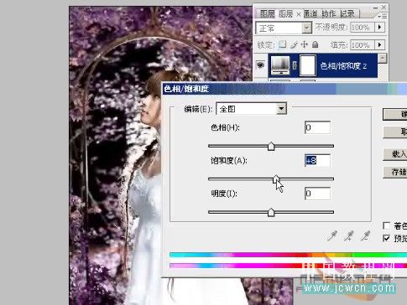Select the 图层 tab beside the × mark
Image resolution: width=407 pixels, height=305 pixels.
tap(285, 13)
